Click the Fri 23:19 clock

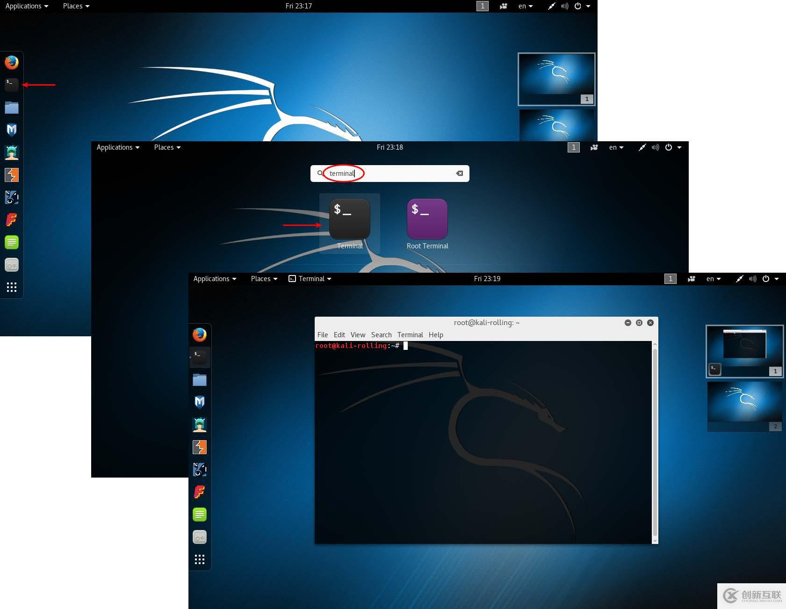pyautogui.click(x=487, y=279)
